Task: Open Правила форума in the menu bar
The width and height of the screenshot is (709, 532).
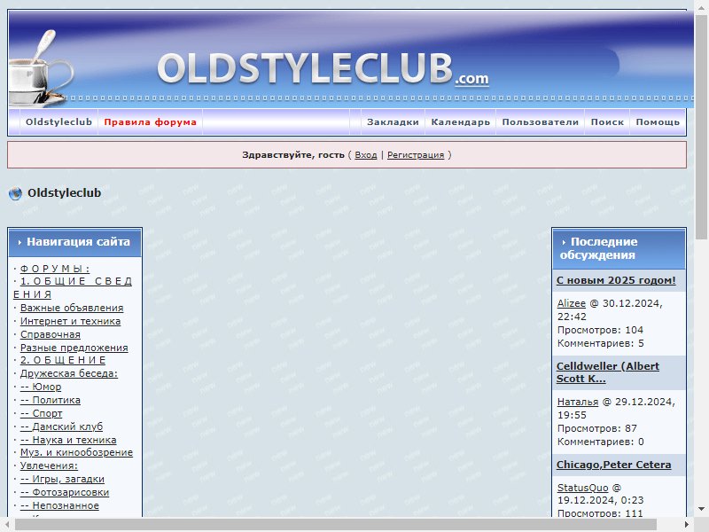Action: pyautogui.click(x=150, y=122)
